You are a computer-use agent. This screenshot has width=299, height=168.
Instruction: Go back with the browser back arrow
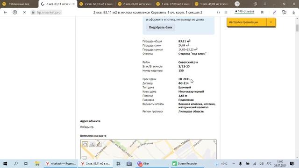5,13
